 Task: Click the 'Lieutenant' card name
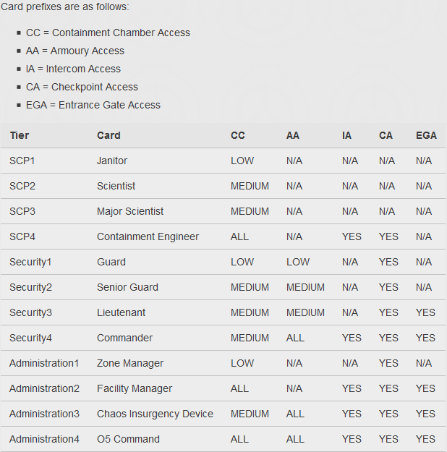tap(121, 312)
